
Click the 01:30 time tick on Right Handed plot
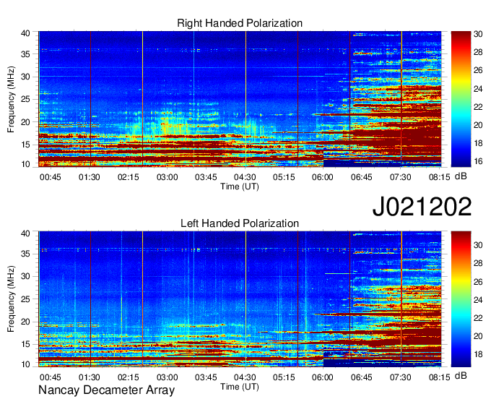coord(90,177)
